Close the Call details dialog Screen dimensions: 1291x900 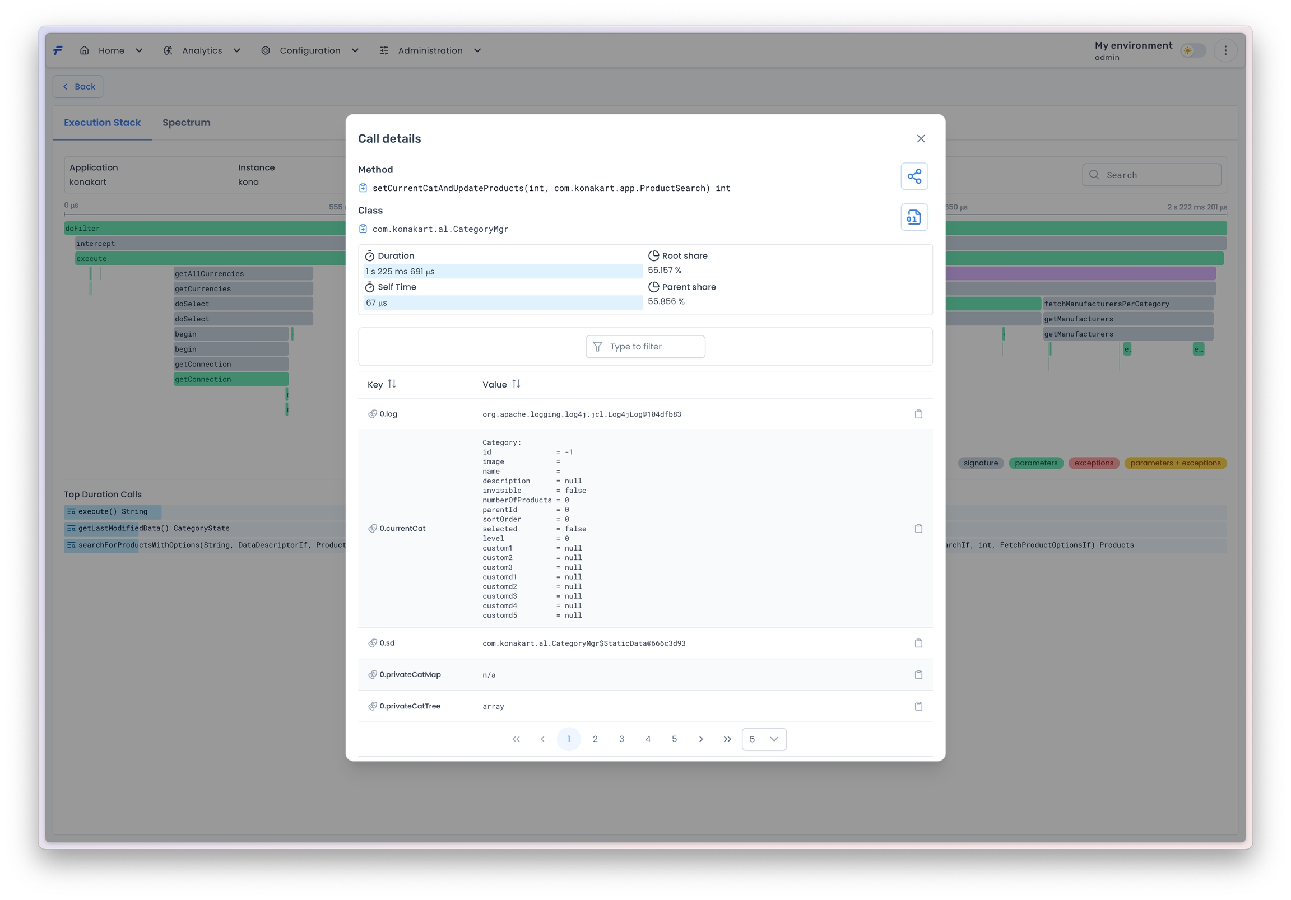click(921, 139)
